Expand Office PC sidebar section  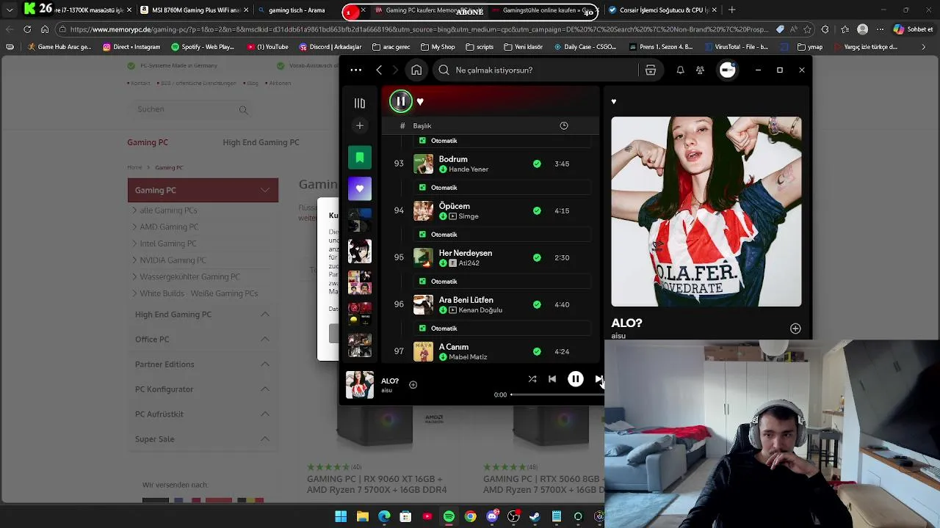coord(203,340)
